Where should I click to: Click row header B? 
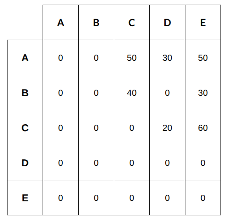coord(25,92)
